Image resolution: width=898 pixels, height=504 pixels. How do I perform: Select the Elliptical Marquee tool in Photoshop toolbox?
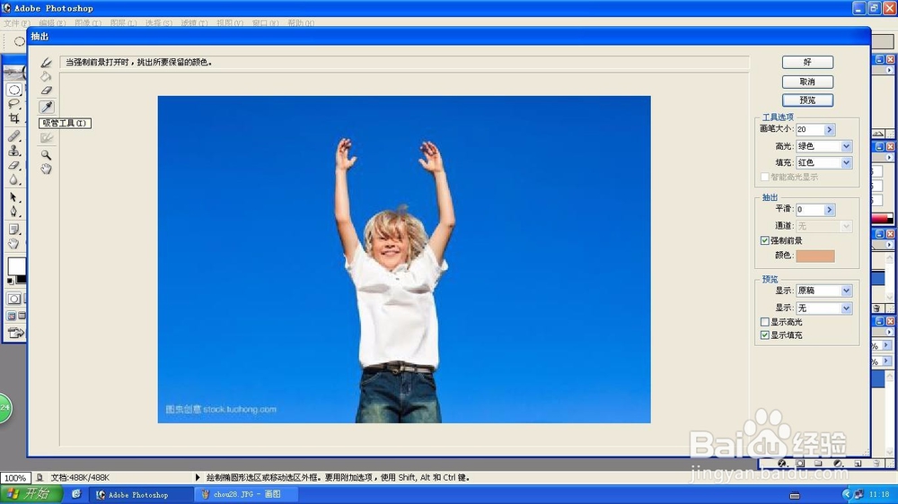(x=14, y=90)
